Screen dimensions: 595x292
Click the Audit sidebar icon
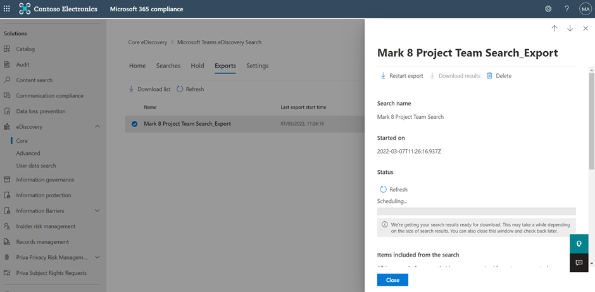click(x=7, y=64)
